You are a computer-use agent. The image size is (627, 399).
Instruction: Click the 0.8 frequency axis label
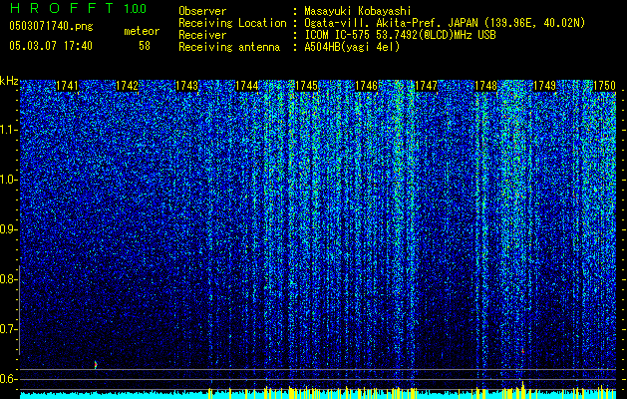click(x=8, y=279)
